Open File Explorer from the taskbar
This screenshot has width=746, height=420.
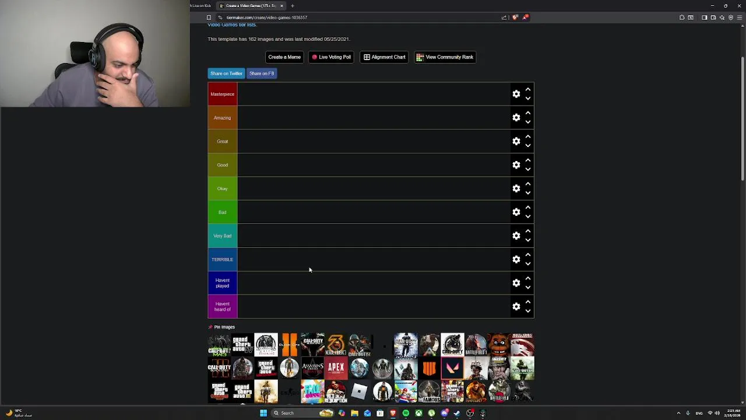[354, 413]
